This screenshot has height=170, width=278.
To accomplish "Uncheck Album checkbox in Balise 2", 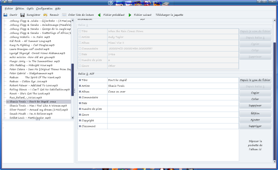I will point(80,92).
